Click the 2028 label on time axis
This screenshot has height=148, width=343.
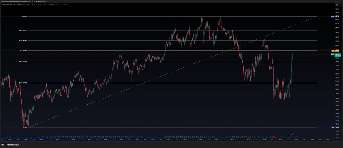328,140
